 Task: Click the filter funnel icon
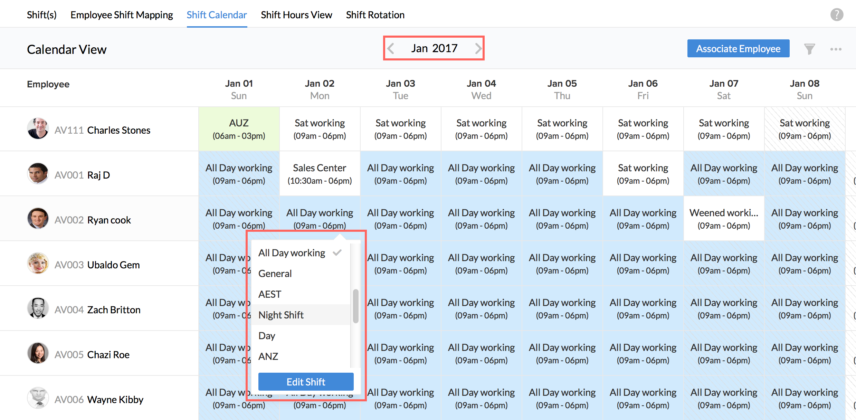pyautogui.click(x=809, y=49)
